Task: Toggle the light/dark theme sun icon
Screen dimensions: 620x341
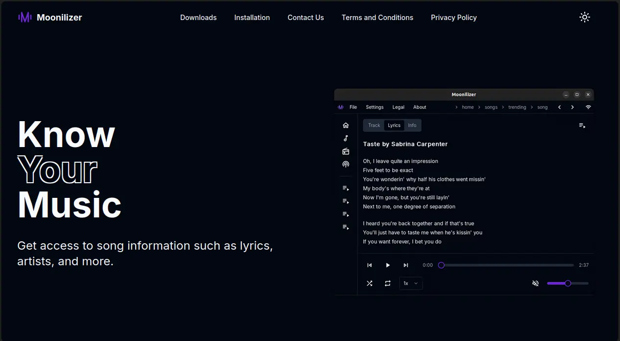Action: pyautogui.click(x=584, y=17)
